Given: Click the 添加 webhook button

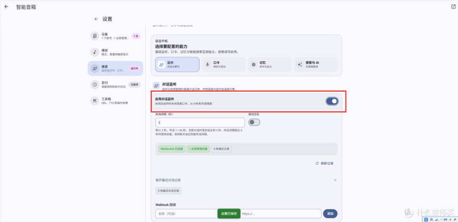Looking at the screenshot, I should [x=330, y=214].
